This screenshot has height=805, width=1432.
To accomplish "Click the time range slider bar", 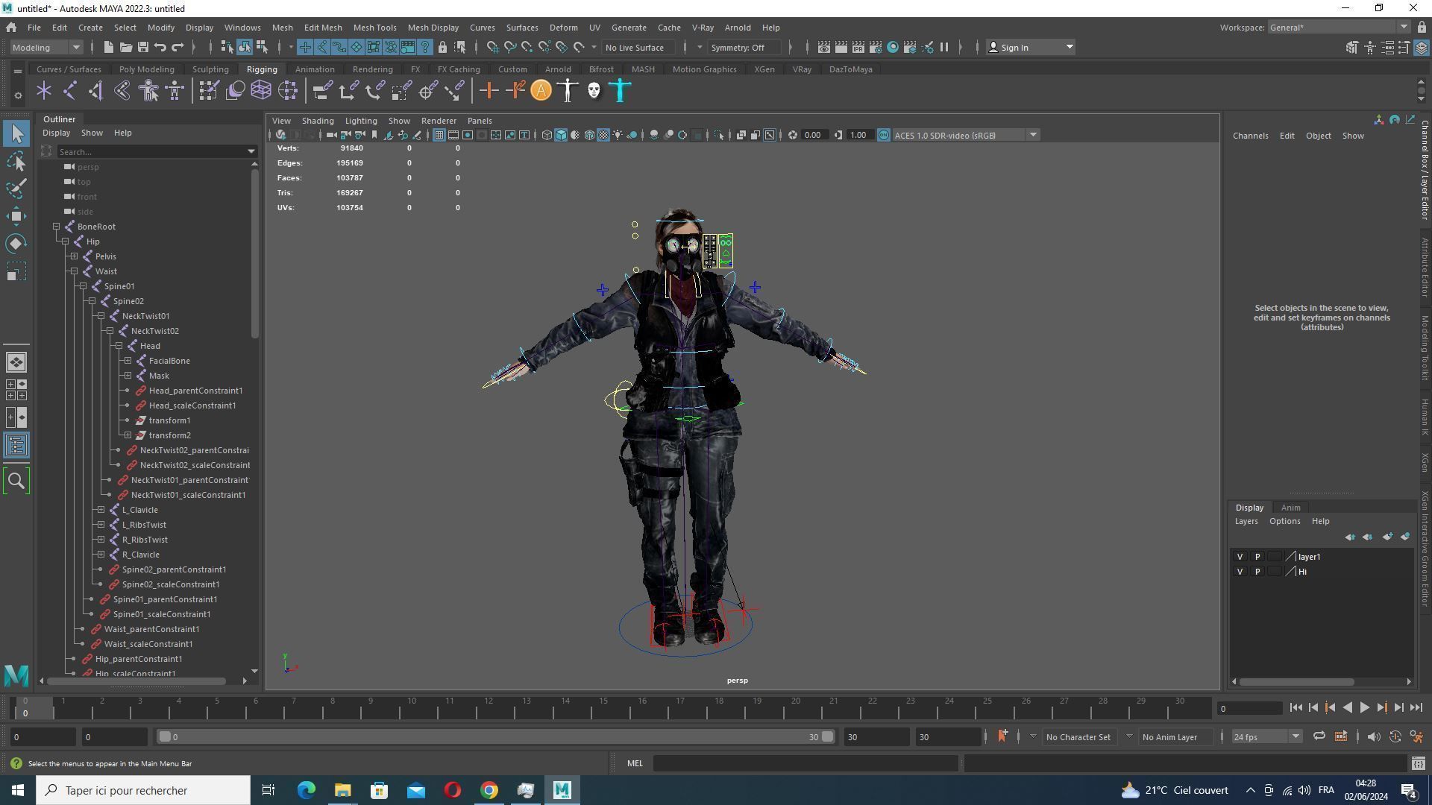I will click(x=492, y=736).
